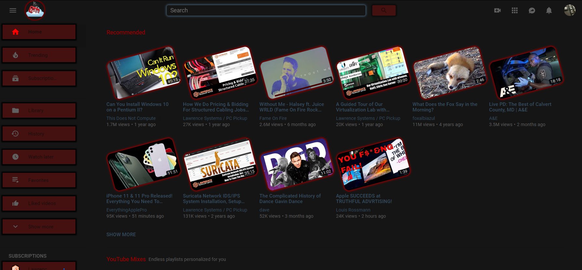This screenshot has width=582, height=270.
Task: Open the create video camera icon
Action: click(x=497, y=10)
